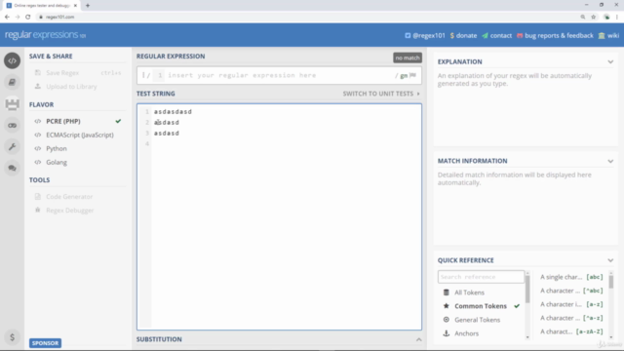This screenshot has height=351, width=624.
Task: Click the browser reload icon
Action: [28, 17]
